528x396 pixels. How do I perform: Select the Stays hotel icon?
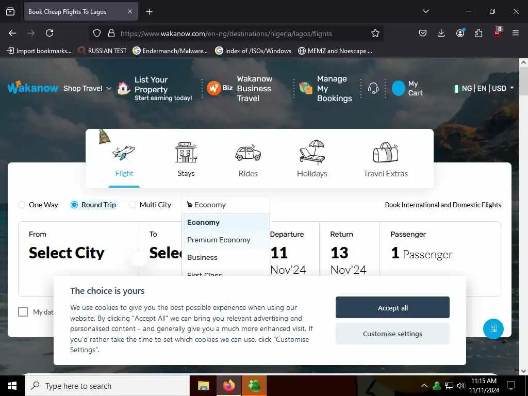pyautogui.click(x=186, y=152)
